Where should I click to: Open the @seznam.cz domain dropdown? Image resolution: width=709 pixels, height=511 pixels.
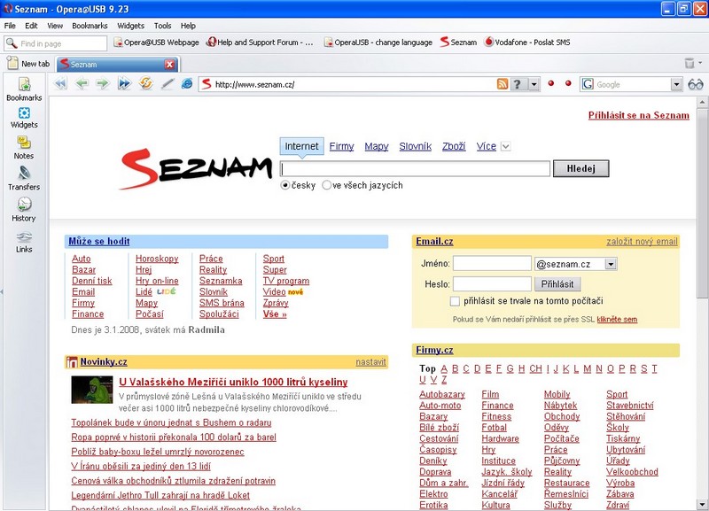point(611,264)
